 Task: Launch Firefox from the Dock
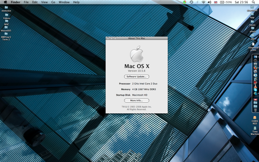click(x=255, y=68)
